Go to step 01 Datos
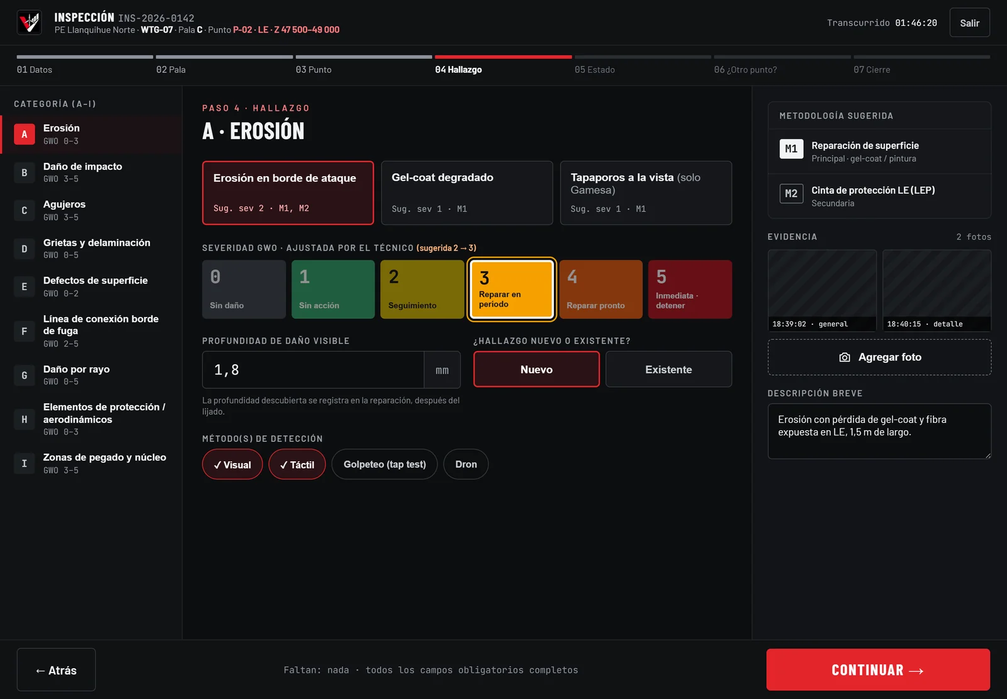The height and width of the screenshot is (699, 1007). point(84,65)
